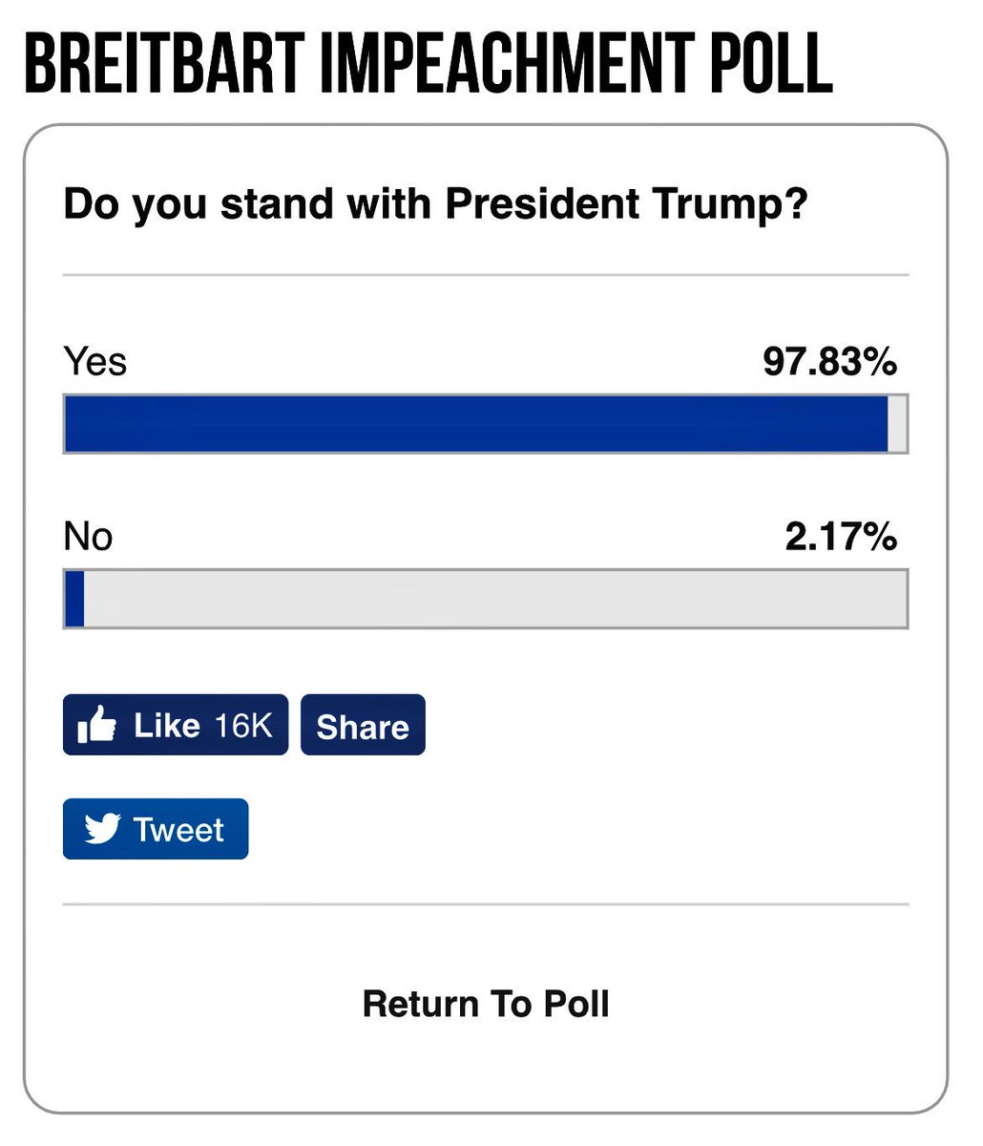Click the gray remainder of the Yes bar
This screenshot has width=983, height=1146.
click(x=897, y=423)
